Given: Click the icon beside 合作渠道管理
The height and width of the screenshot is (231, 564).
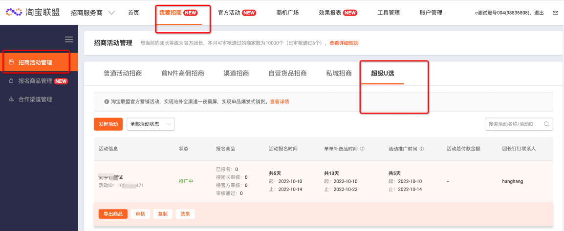Looking at the screenshot, I should [x=12, y=99].
